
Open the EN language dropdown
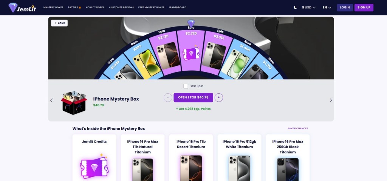coord(327,8)
